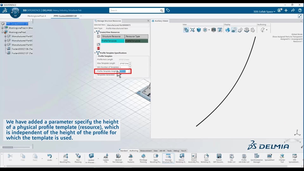Open the Update In-Process dropdown arrow

tap(98, 159)
